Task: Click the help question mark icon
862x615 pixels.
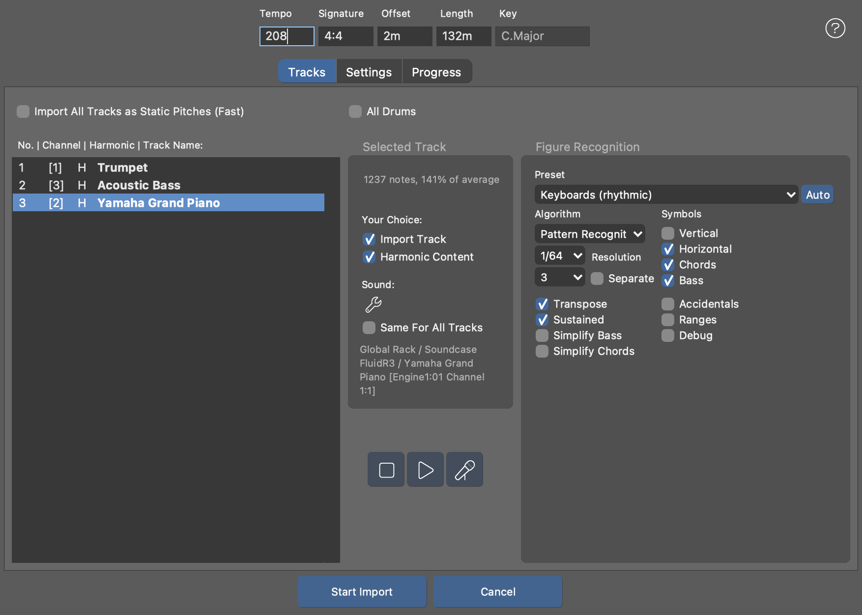Action: click(x=835, y=28)
